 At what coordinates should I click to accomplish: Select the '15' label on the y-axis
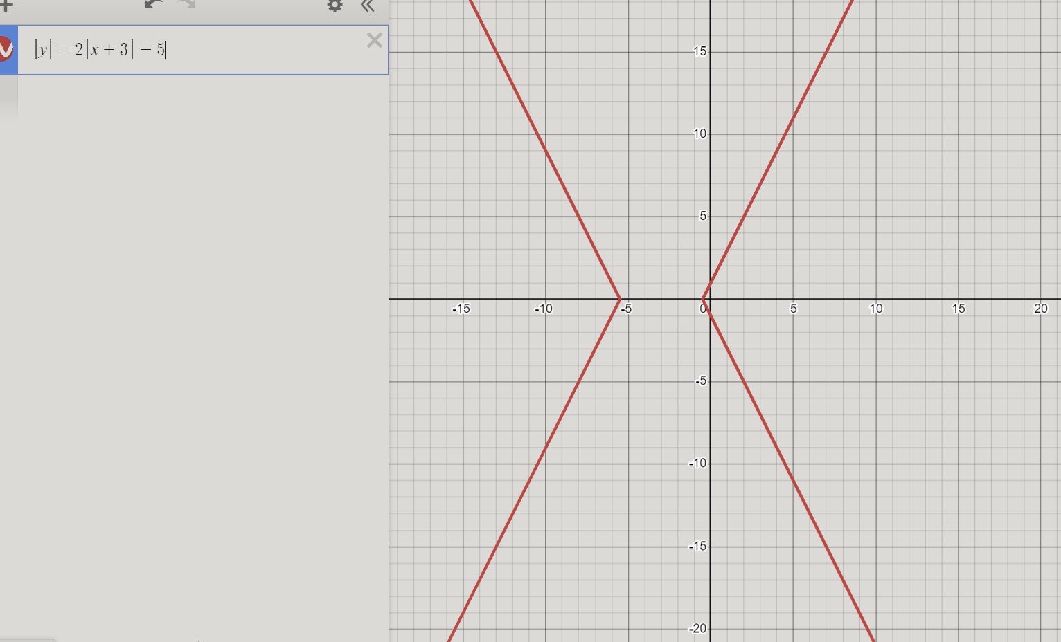(699, 51)
